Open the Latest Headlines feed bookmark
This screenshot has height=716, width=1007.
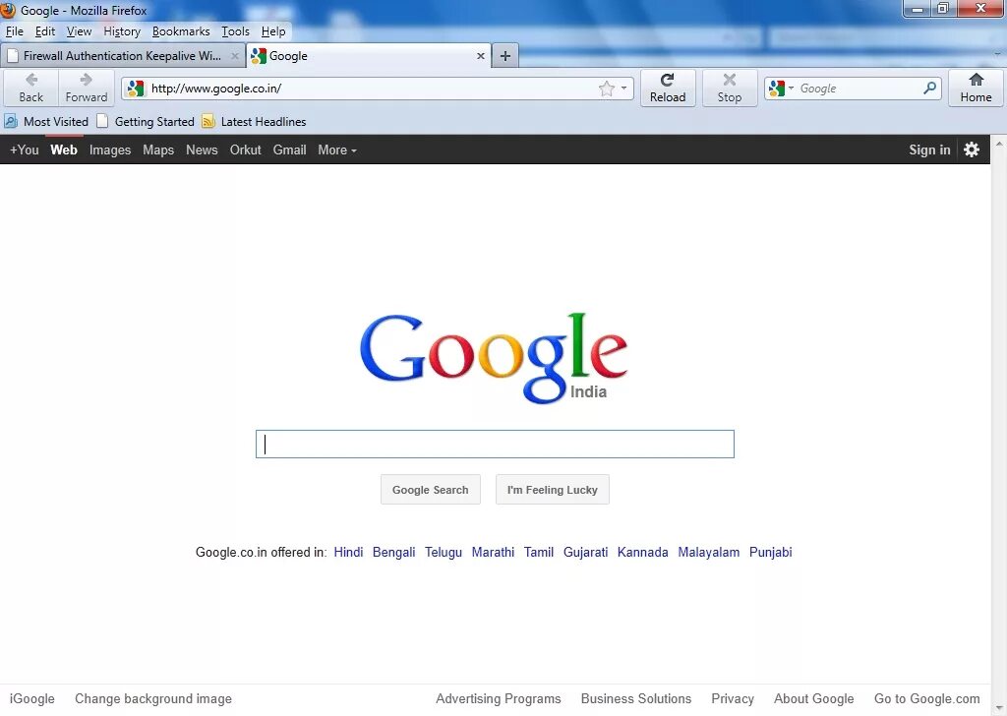click(254, 121)
